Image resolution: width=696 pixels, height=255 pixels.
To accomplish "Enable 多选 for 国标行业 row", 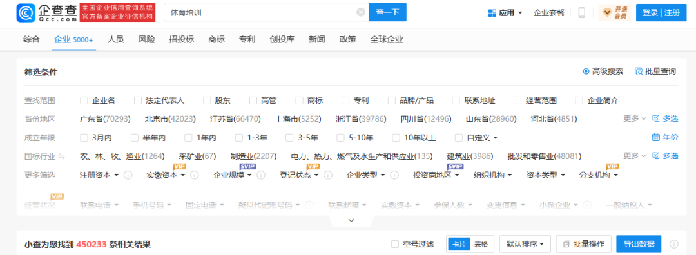I will click(665, 156).
